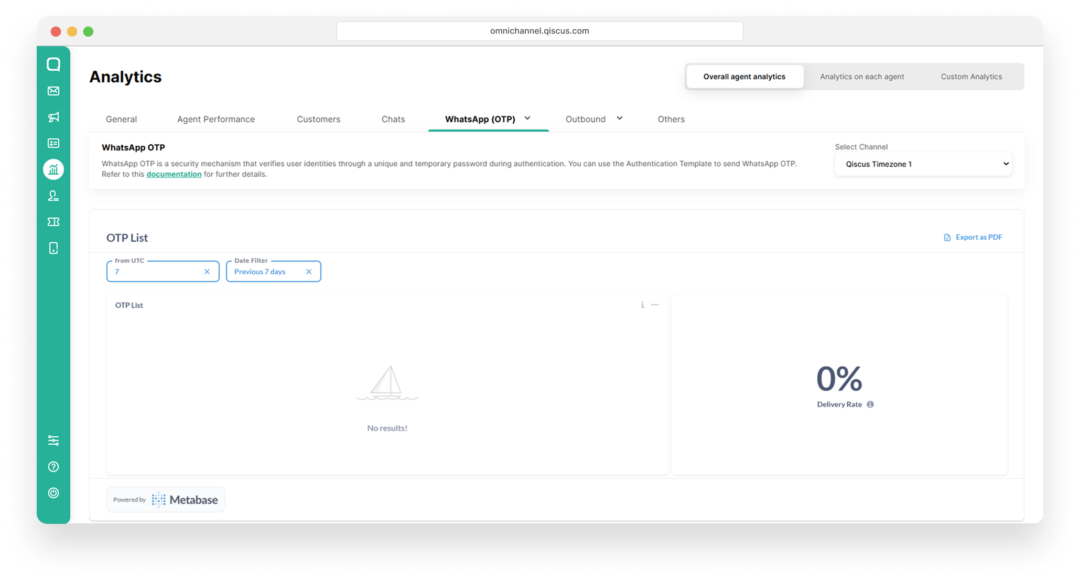Open the mobile device icon in sidebar
This screenshot has width=1080, height=581.
[x=53, y=248]
